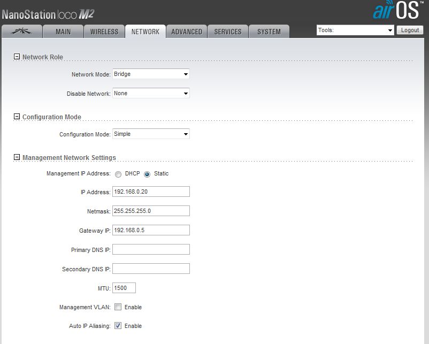Click the airOS logo
This screenshot has width=429, height=344.
tap(395, 11)
